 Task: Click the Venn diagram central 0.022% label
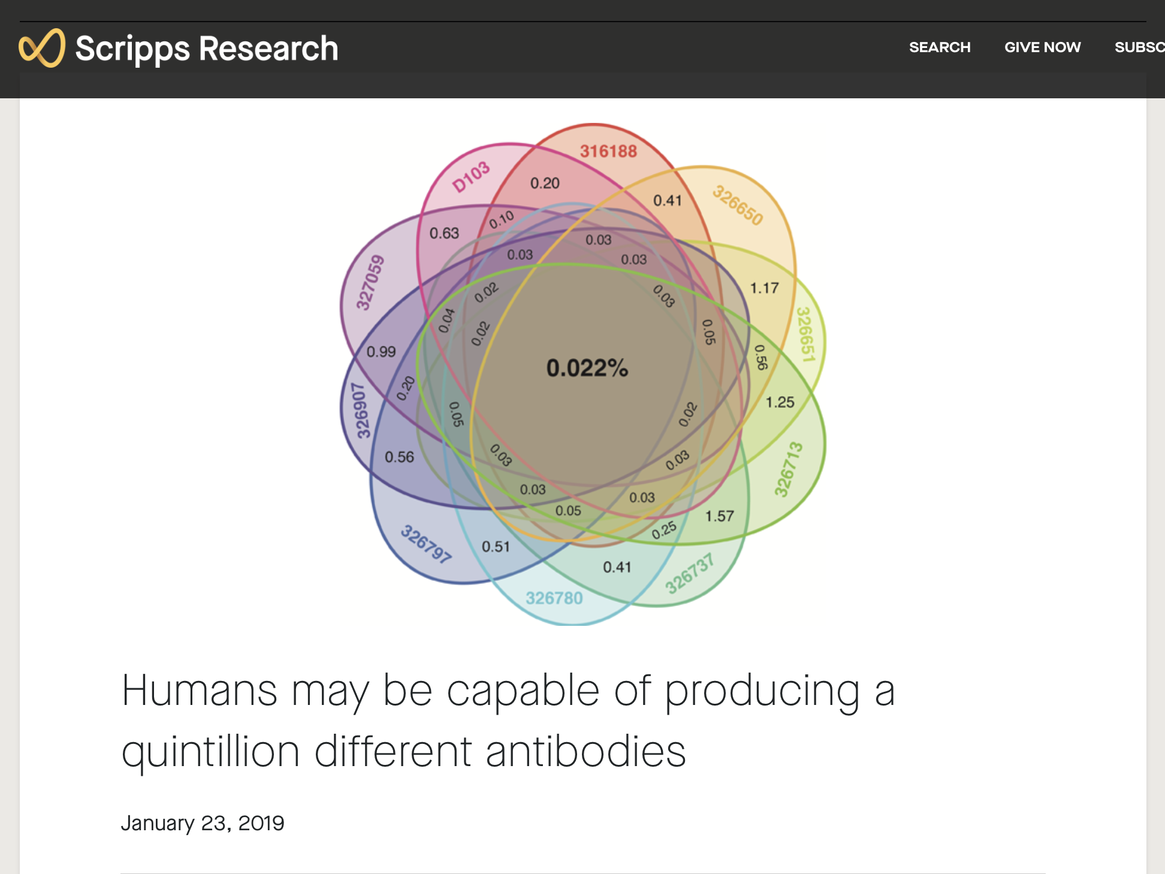(587, 368)
